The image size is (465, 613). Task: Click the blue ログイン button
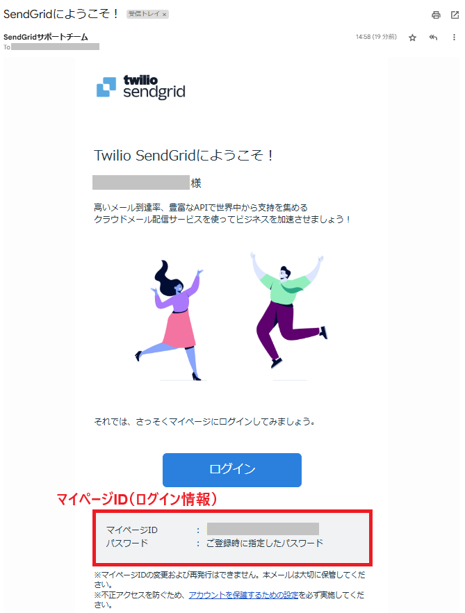pyautogui.click(x=232, y=470)
